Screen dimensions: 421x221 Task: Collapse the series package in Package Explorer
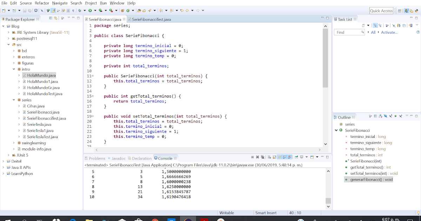(13, 100)
